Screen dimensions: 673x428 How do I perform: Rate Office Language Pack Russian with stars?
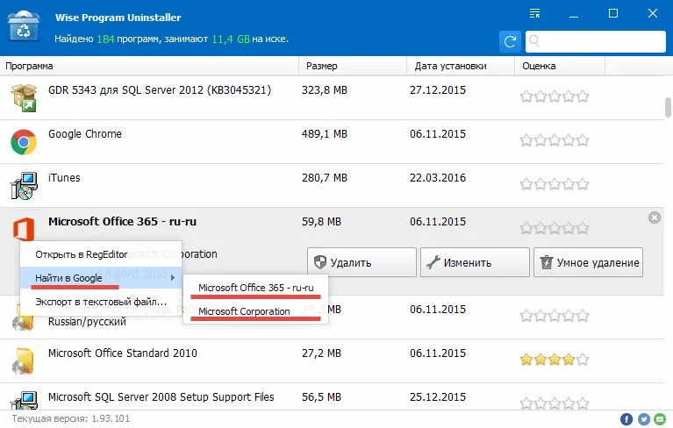[x=555, y=316]
